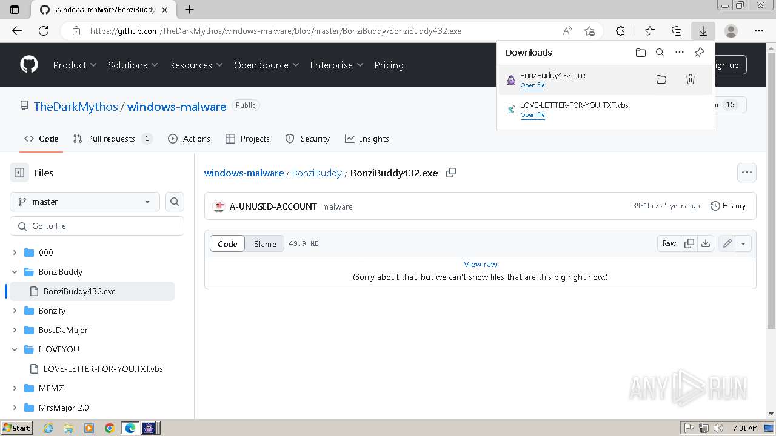Screen dimensions: 776x436
Task: Refresh the page with the reload icon
Action: pos(44,31)
